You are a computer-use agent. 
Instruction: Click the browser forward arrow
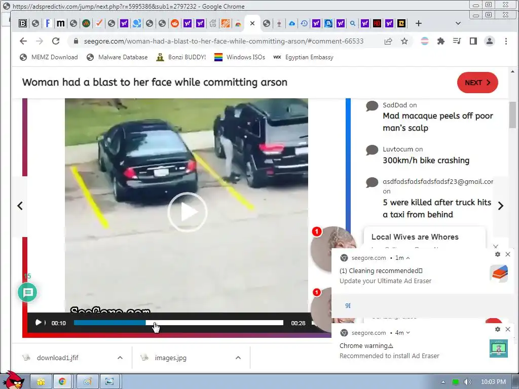tap(40, 41)
